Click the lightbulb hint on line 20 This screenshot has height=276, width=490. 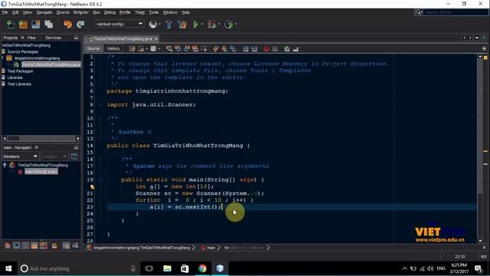(x=93, y=187)
